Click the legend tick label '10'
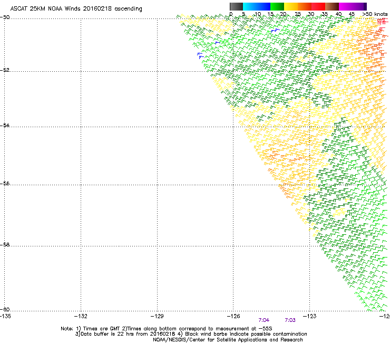This screenshot has width=390, height=343. tap(258, 14)
